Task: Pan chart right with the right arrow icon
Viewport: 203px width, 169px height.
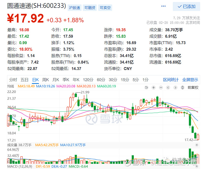Action: [x=176, y=87]
